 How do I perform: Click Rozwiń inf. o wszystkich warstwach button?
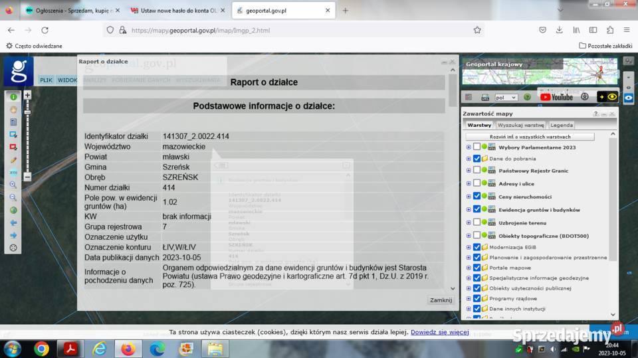[x=539, y=136]
